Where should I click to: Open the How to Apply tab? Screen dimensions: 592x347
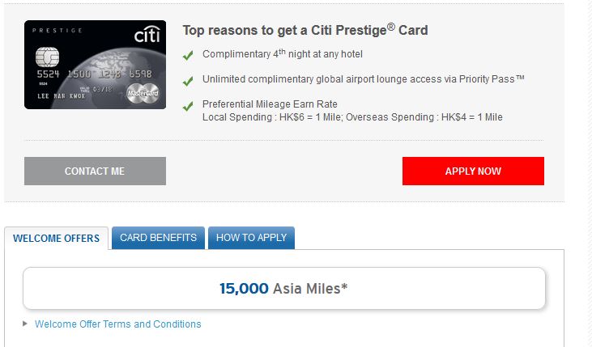(x=251, y=238)
